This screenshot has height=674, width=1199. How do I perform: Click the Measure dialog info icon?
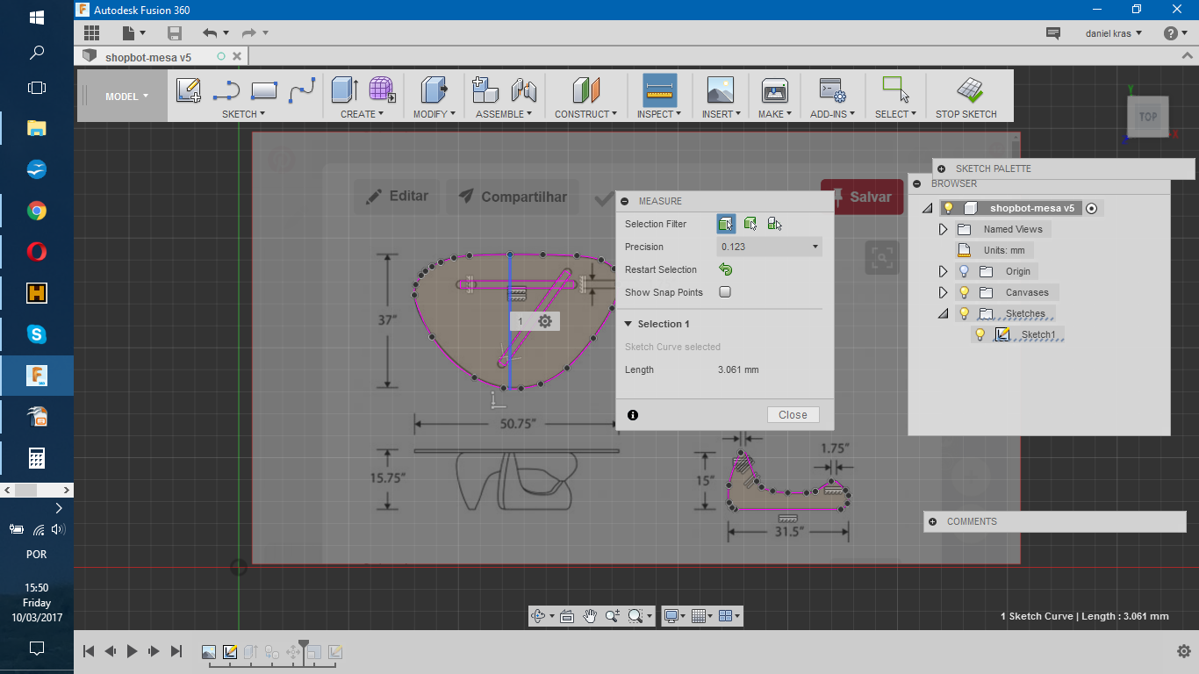[x=633, y=415]
